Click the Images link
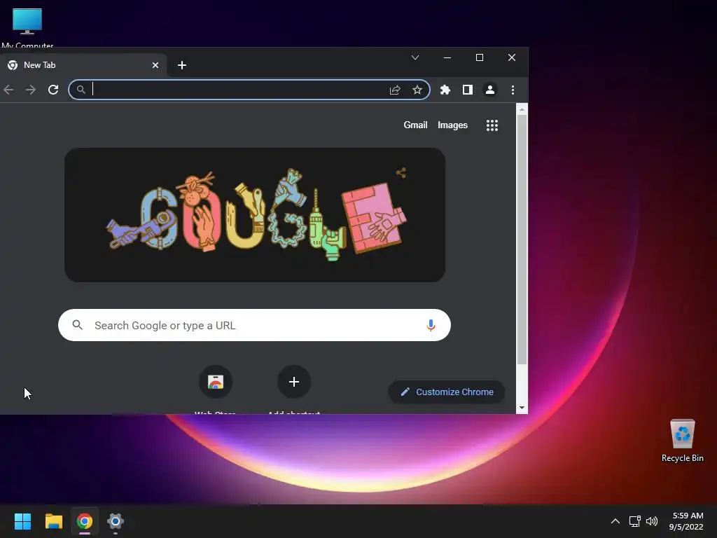Screen dimensions: 717x538 point(452,125)
